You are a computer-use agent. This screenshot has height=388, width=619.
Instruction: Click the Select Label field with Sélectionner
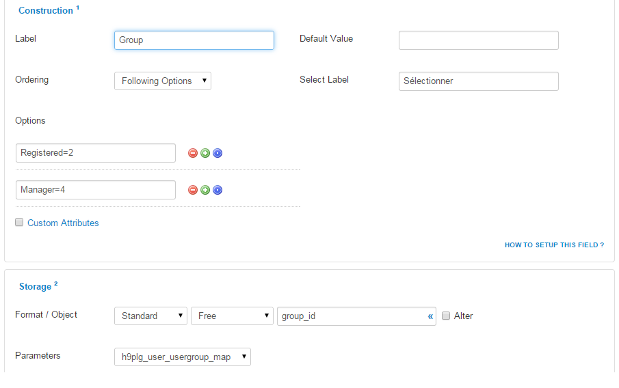pyautogui.click(x=479, y=81)
